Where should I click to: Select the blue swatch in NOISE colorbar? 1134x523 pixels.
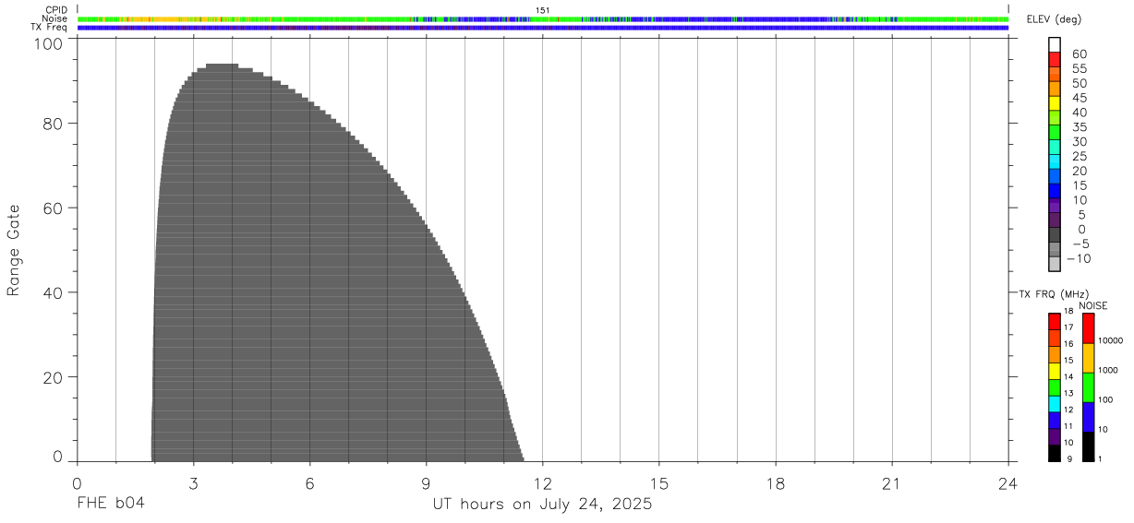pos(1088,417)
